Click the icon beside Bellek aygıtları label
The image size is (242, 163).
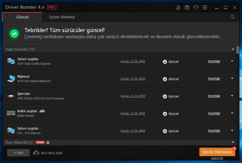pos(42,111)
